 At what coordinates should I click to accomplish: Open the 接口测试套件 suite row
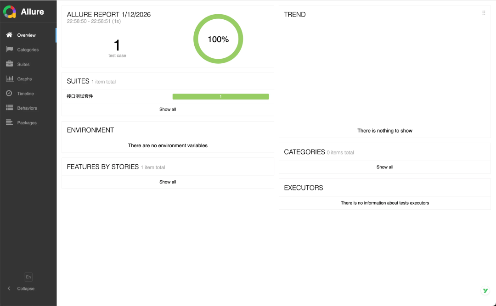coord(168,96)
